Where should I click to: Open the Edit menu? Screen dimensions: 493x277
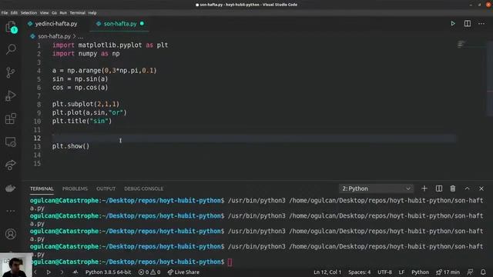point(14,13)
